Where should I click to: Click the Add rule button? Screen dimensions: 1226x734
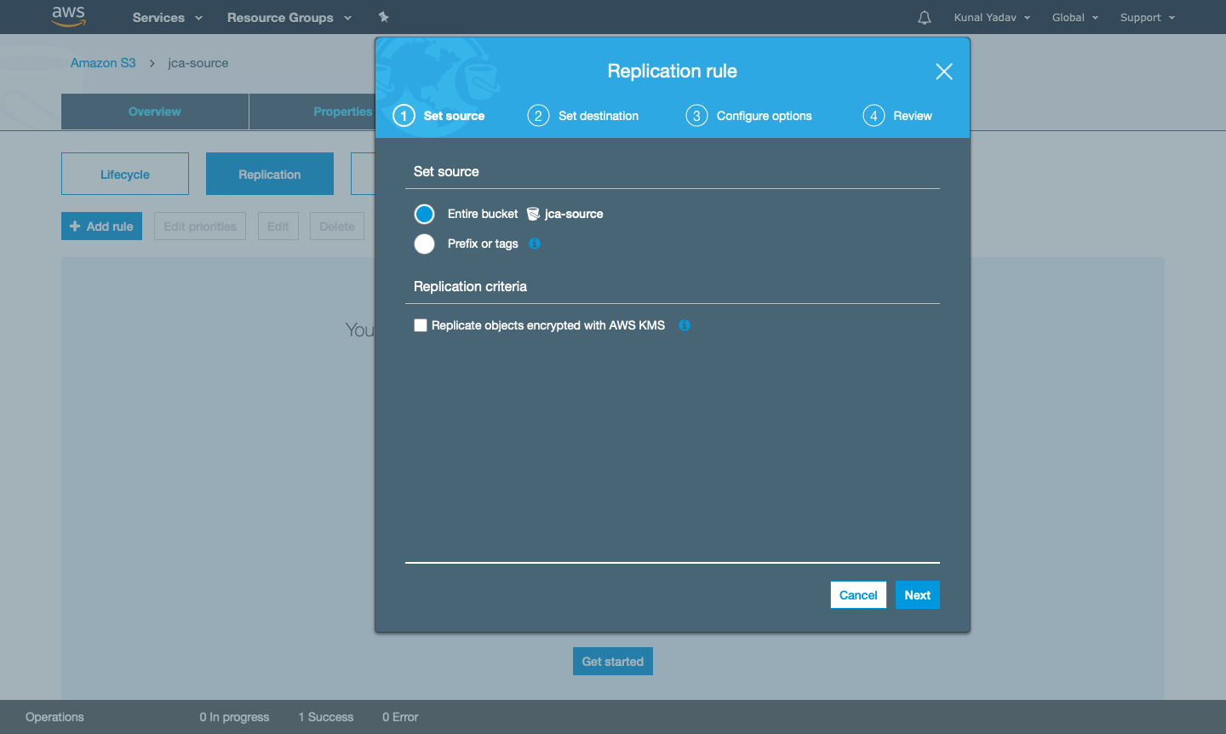pyautogui.click(x=102, y=227)
